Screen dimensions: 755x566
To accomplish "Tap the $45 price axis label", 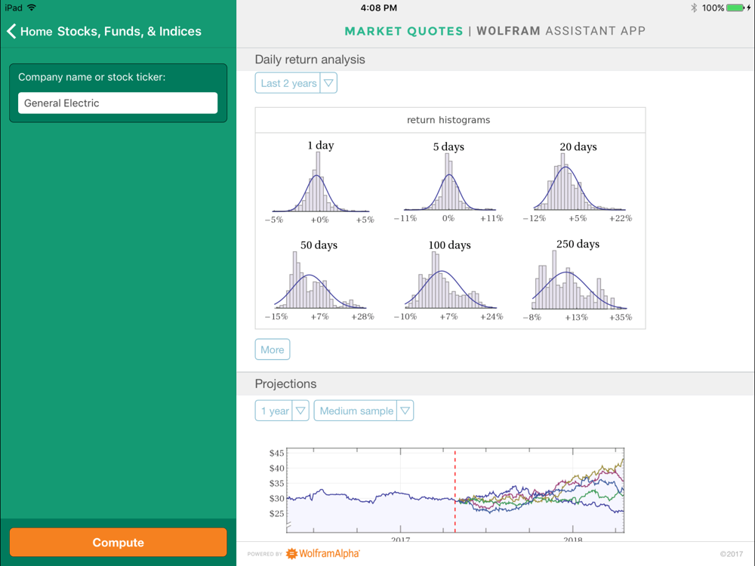I will [277, 453].
